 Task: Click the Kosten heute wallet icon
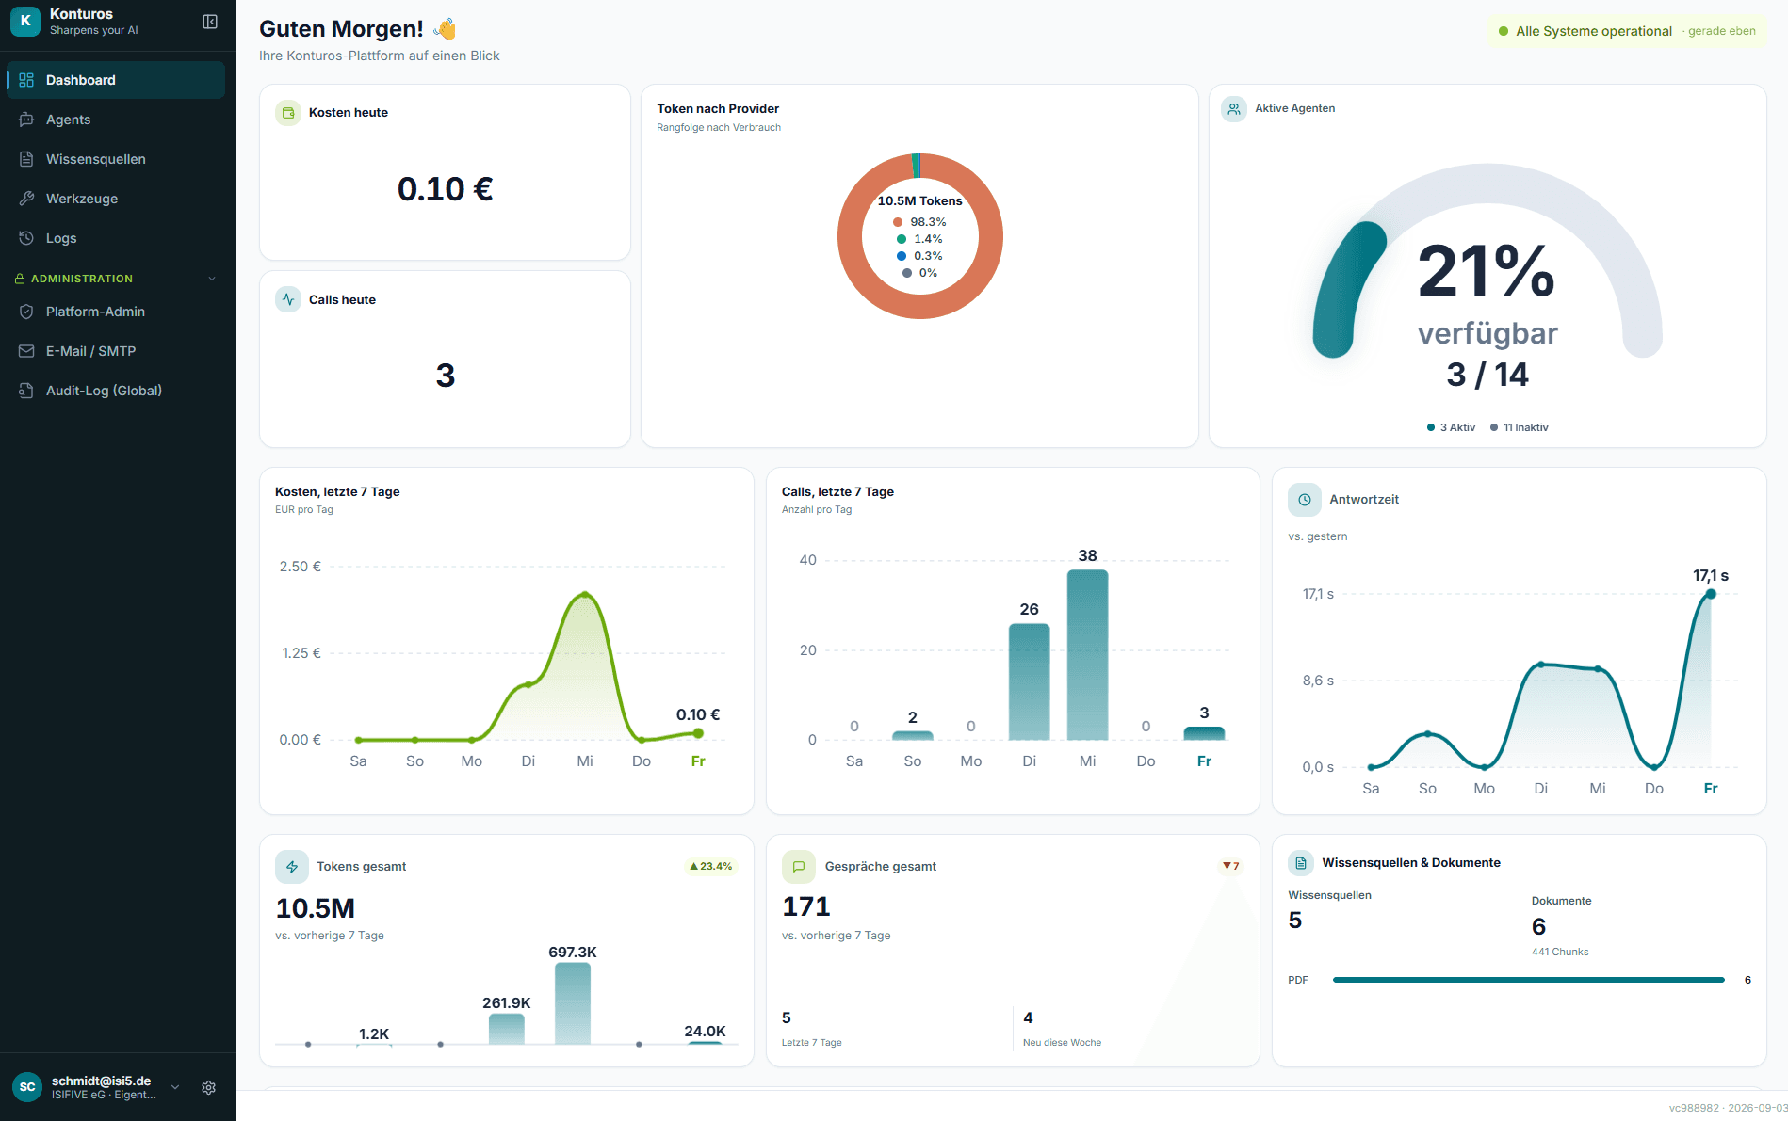[x=288, y=113]
